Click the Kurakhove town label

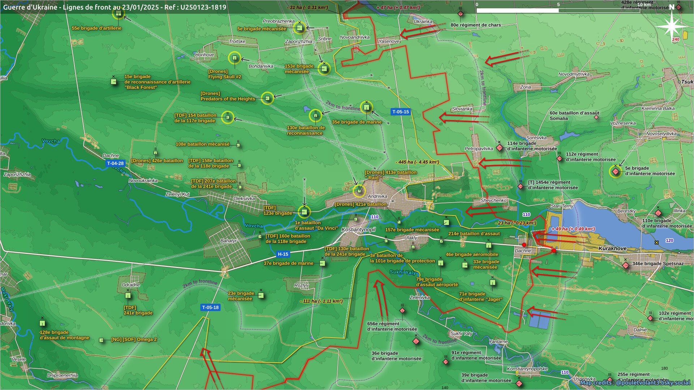coord(612,248)
